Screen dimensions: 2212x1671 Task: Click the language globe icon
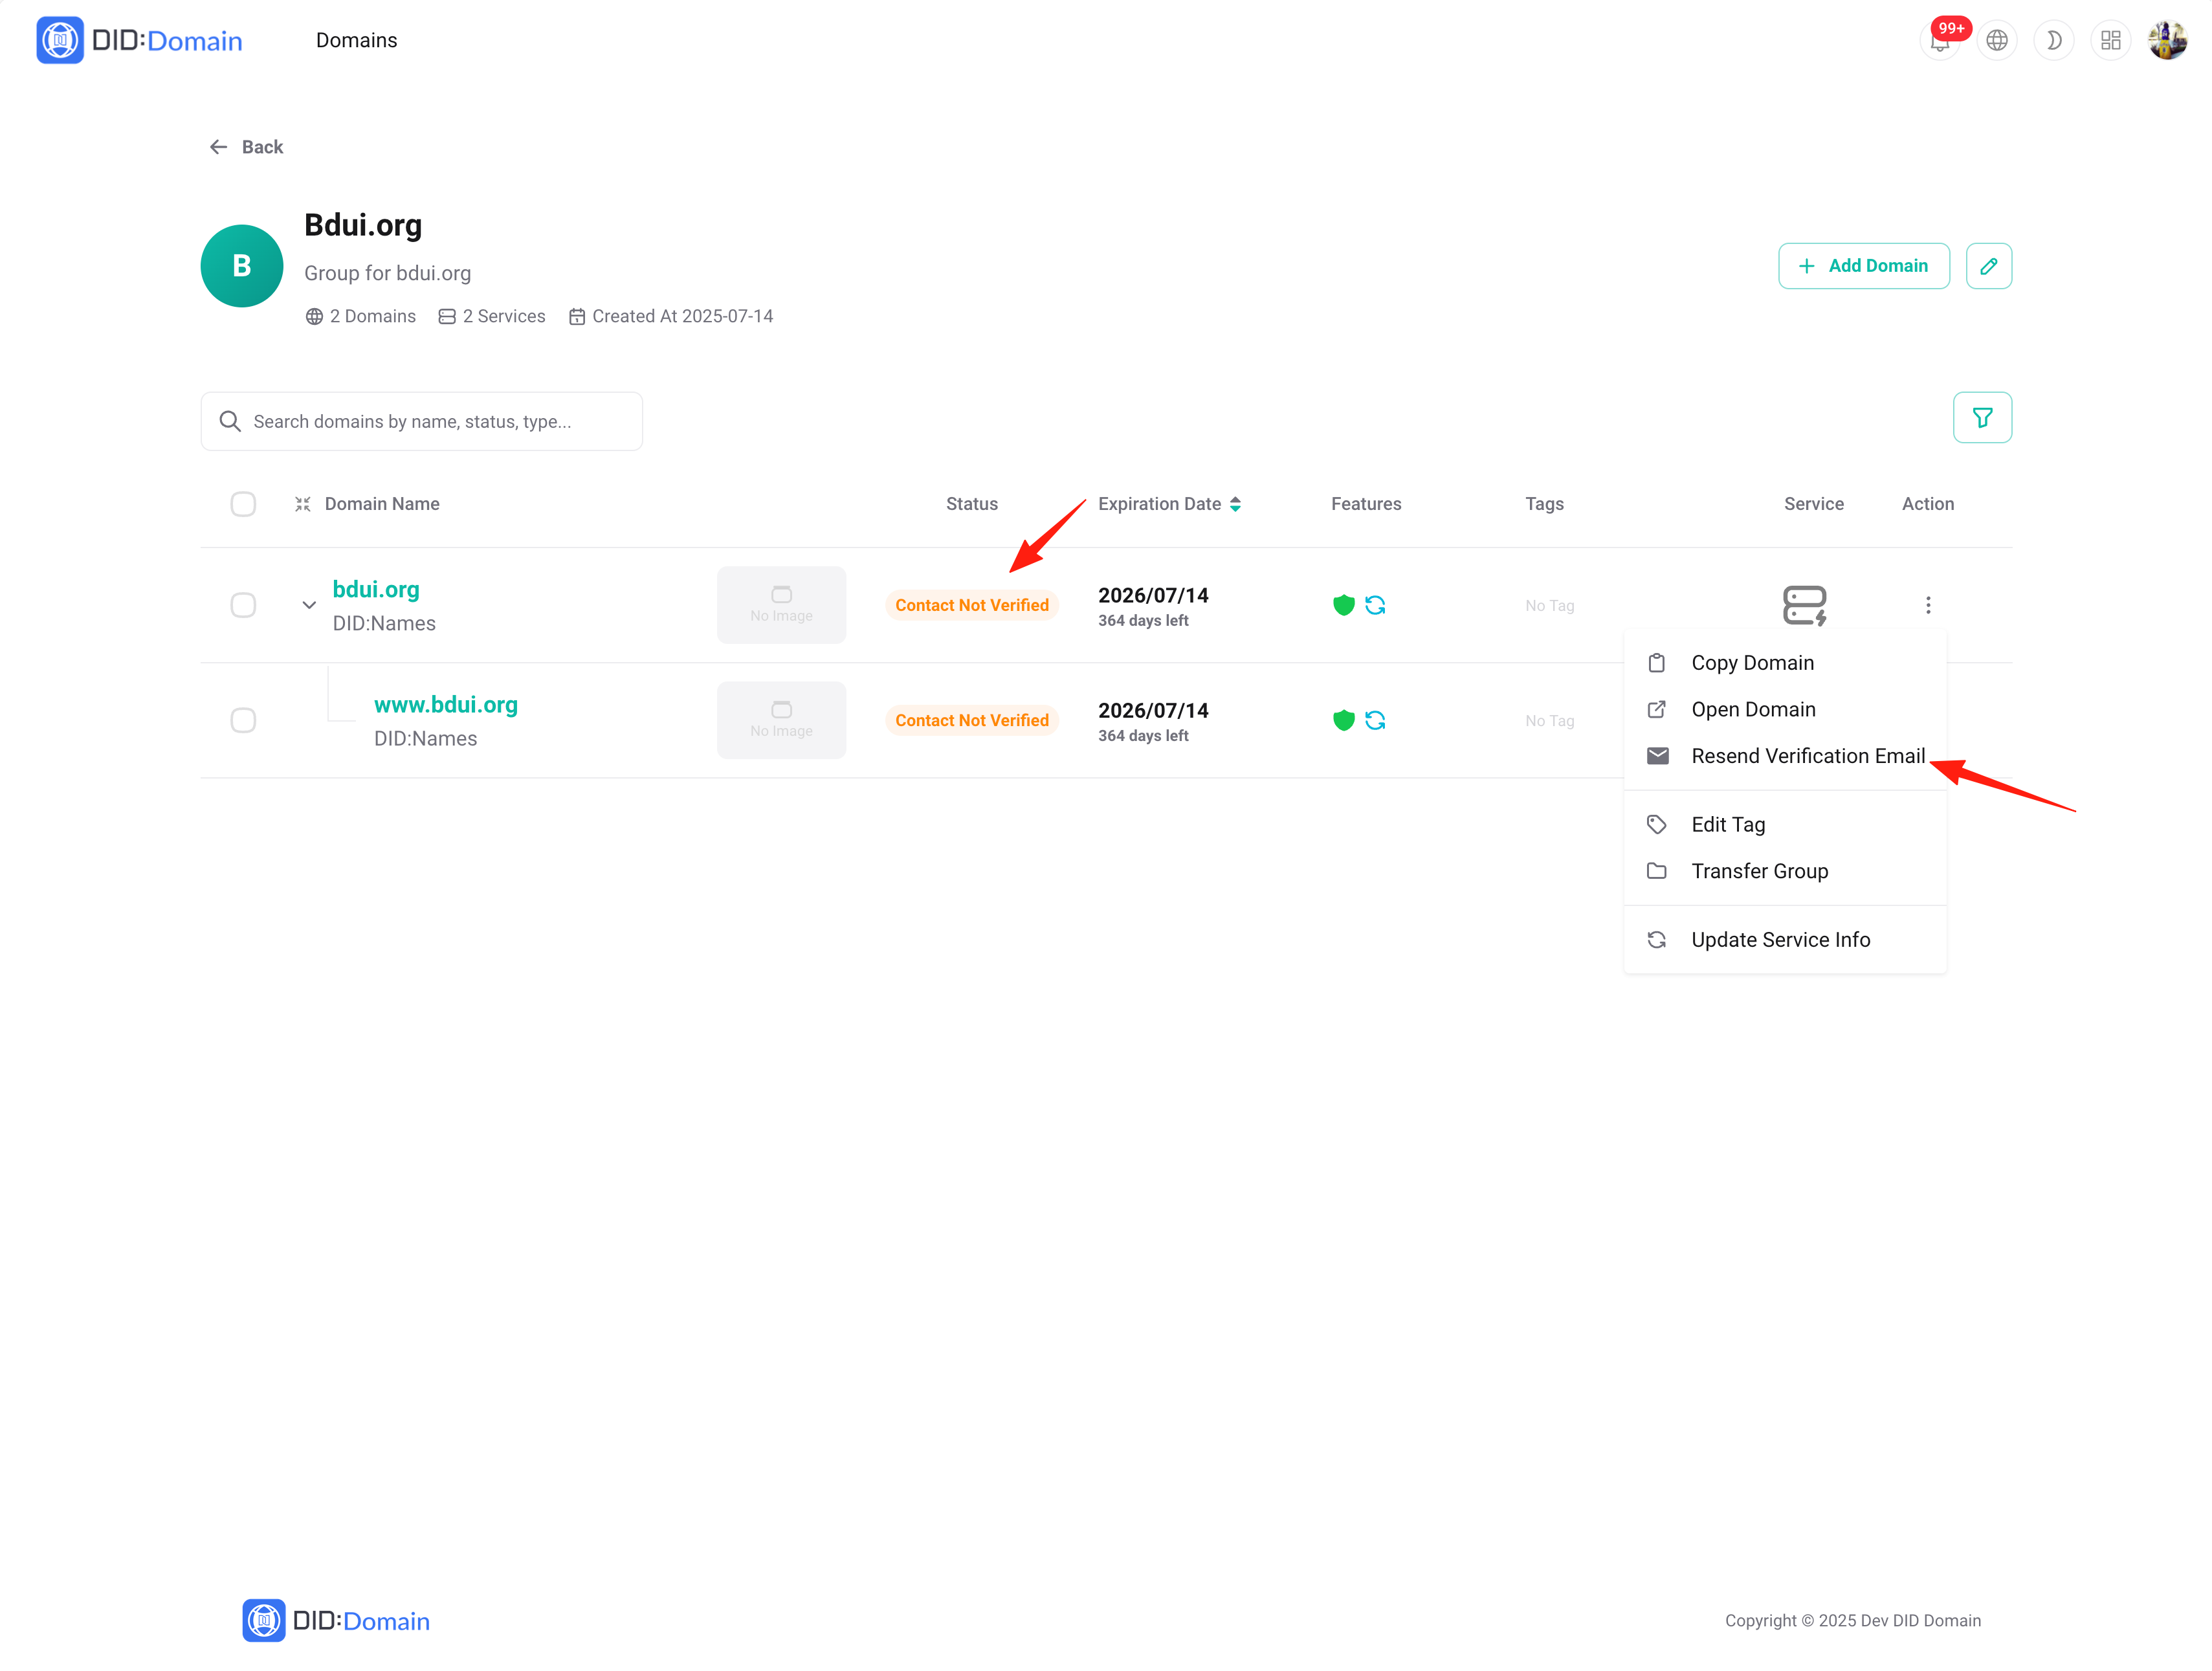coord(1997,41)
